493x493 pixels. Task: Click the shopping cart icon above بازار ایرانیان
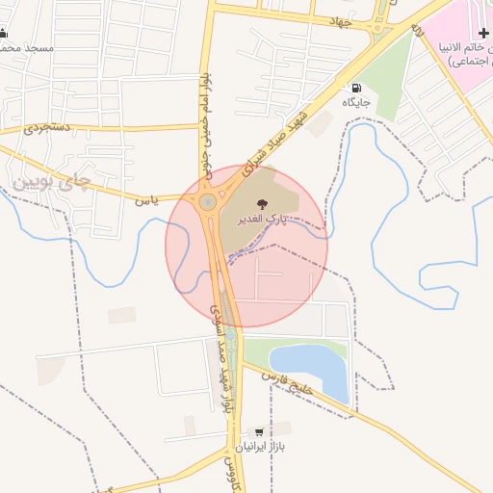(259, 432)
